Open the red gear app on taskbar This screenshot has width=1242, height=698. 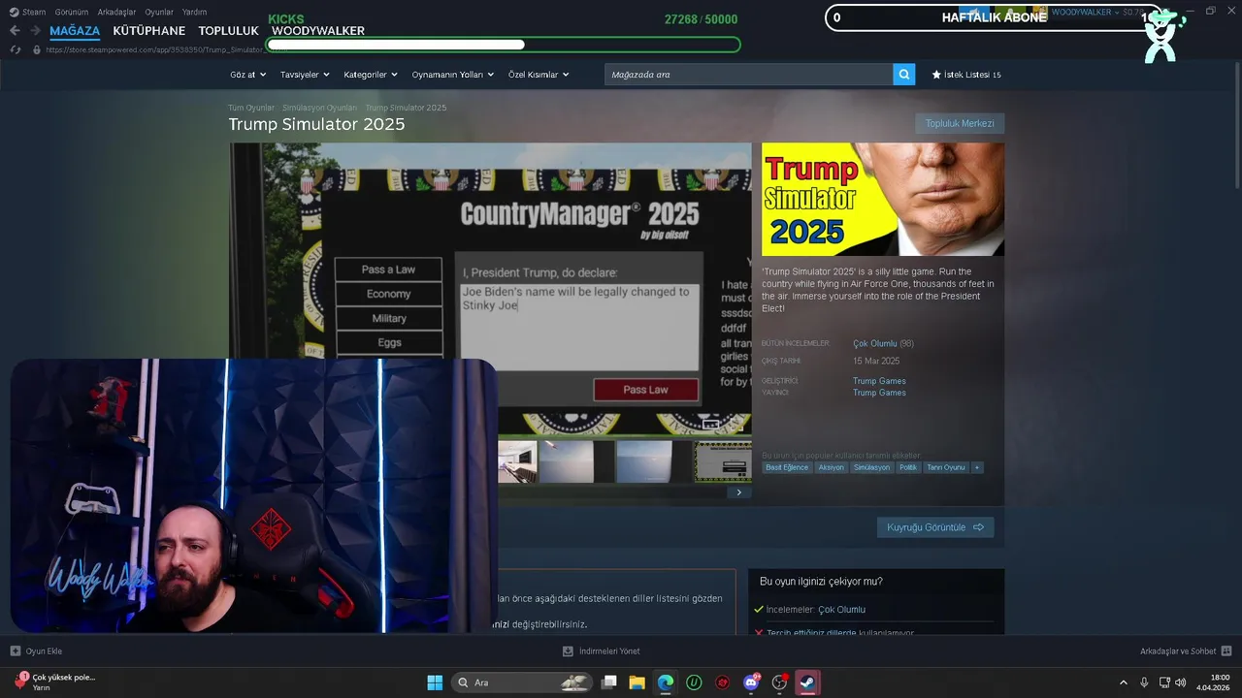[x=722, y=682]
